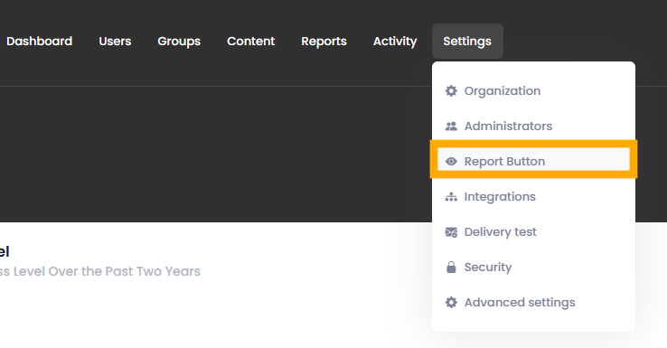Open the Administrators settings entry
The image size is (667, 348).
[533, 127]
